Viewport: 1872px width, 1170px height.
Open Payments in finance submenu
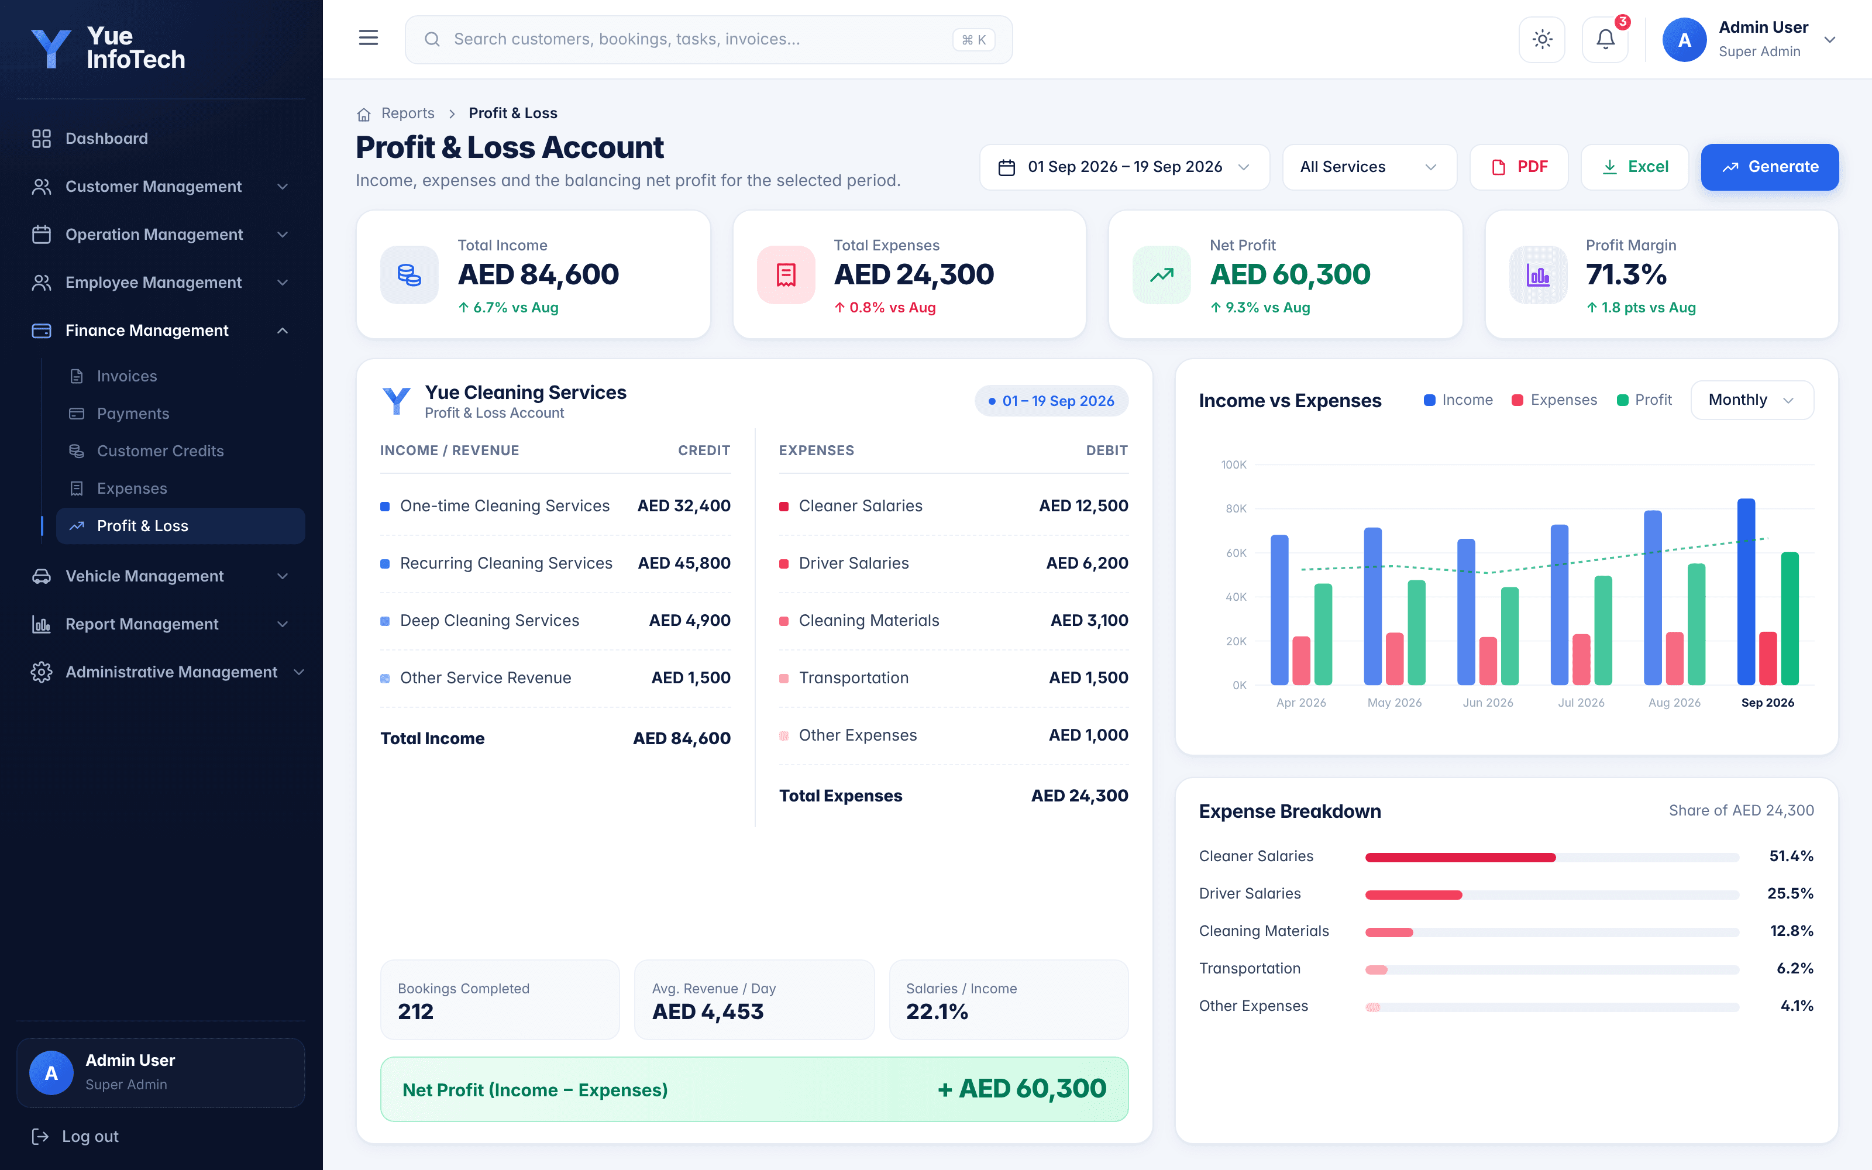(180, 414)
